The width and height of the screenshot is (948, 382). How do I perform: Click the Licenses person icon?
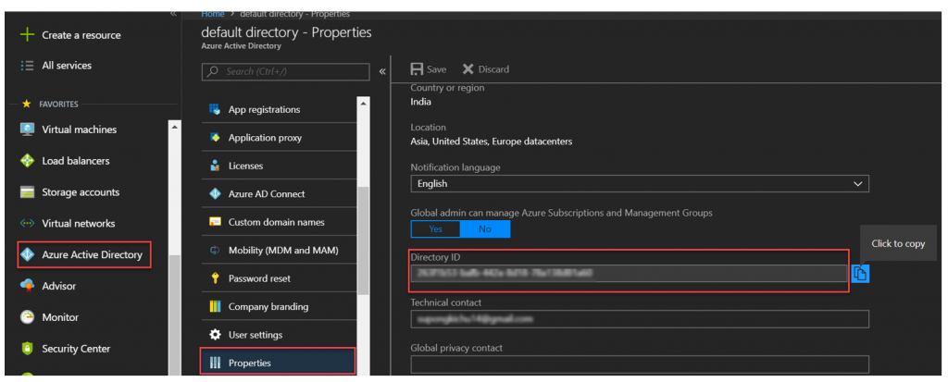(x=215, y=166)
